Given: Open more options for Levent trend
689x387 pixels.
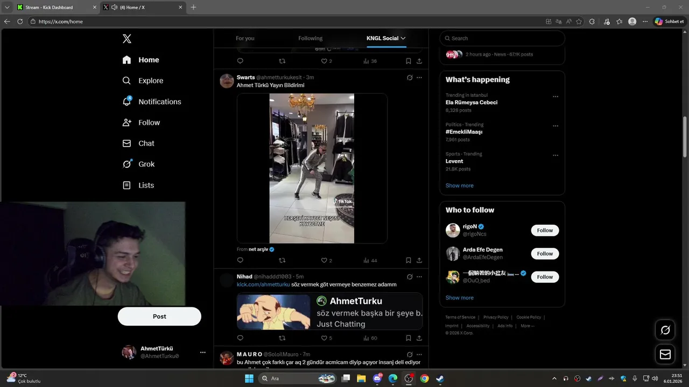Looking at the screenshot, I should tap(556, 155).
